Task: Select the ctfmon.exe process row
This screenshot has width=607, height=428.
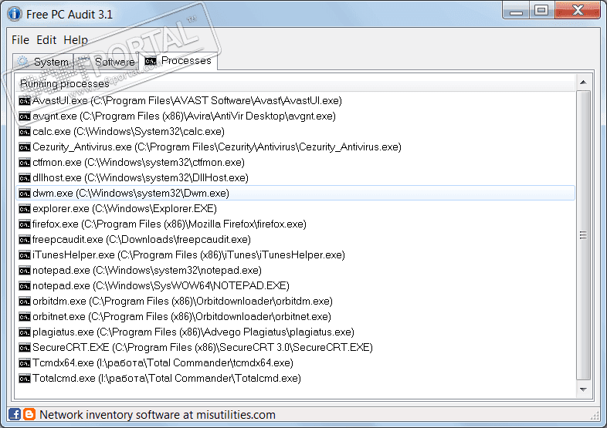Action: point(295,163)
